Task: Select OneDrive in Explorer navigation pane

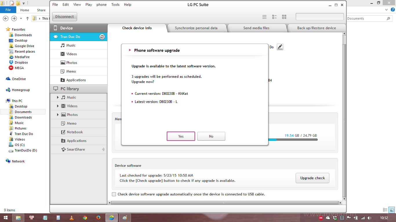Action: pyautogui.click(x=19, y=79)
